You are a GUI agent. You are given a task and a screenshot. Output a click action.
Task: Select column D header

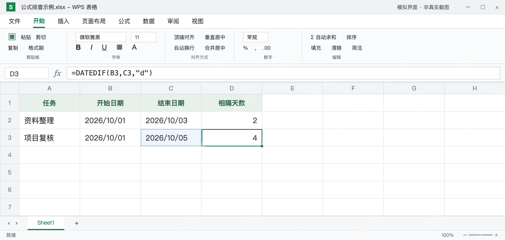[232, 88]
